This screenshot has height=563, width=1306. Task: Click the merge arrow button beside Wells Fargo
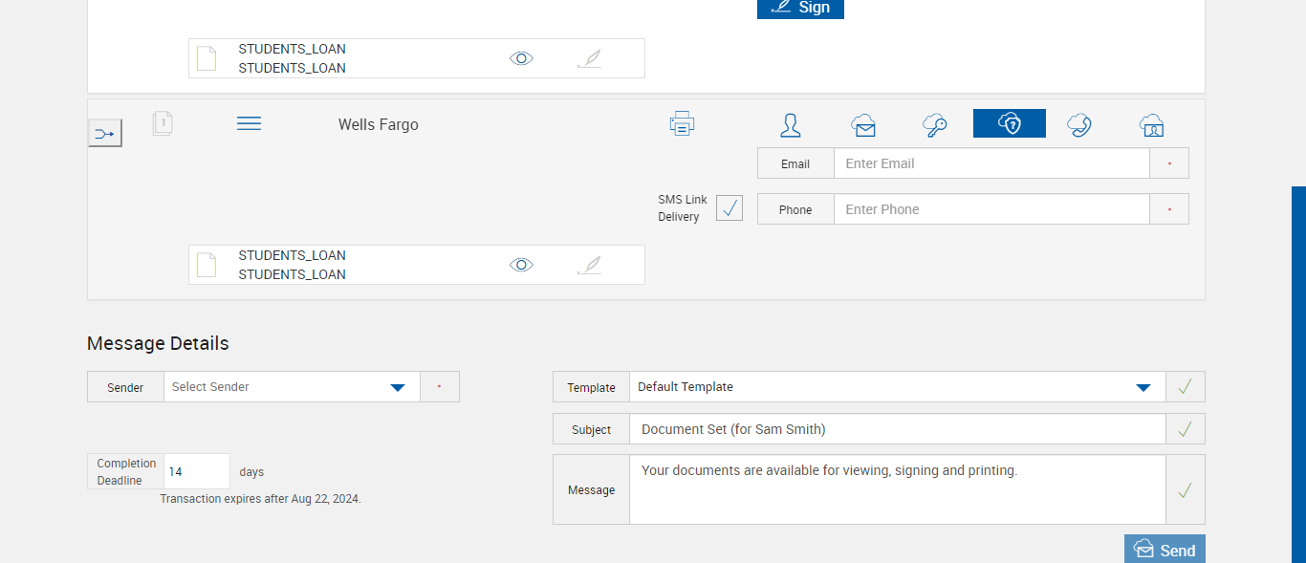105,133
